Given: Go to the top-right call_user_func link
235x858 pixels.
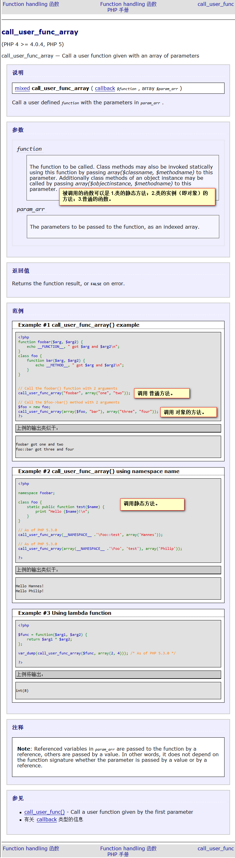Looking at the screenshot, I should point(216,4).
